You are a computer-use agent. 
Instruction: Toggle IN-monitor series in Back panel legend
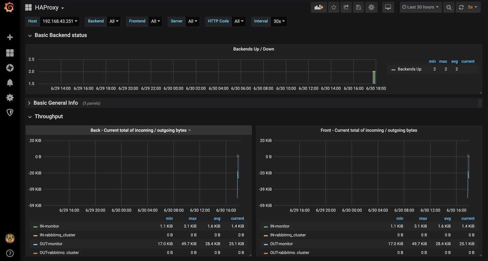tap(49, 226)
